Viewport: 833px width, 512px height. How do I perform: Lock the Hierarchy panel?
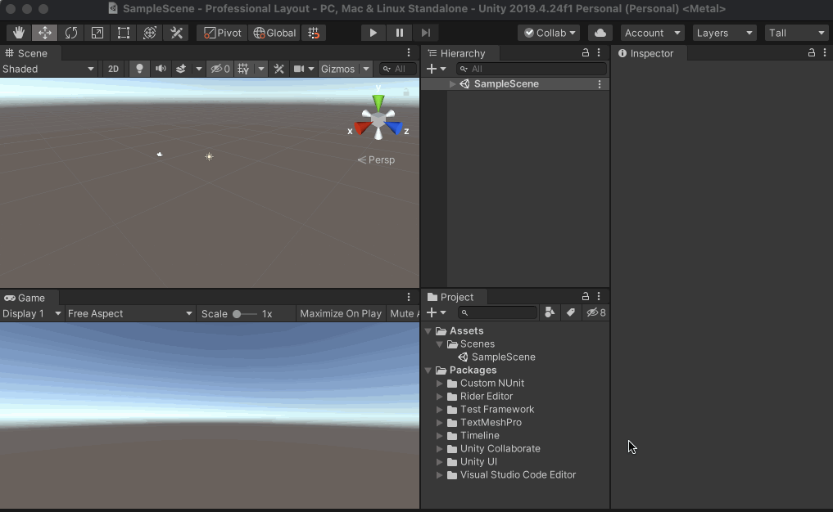(585, 52)
